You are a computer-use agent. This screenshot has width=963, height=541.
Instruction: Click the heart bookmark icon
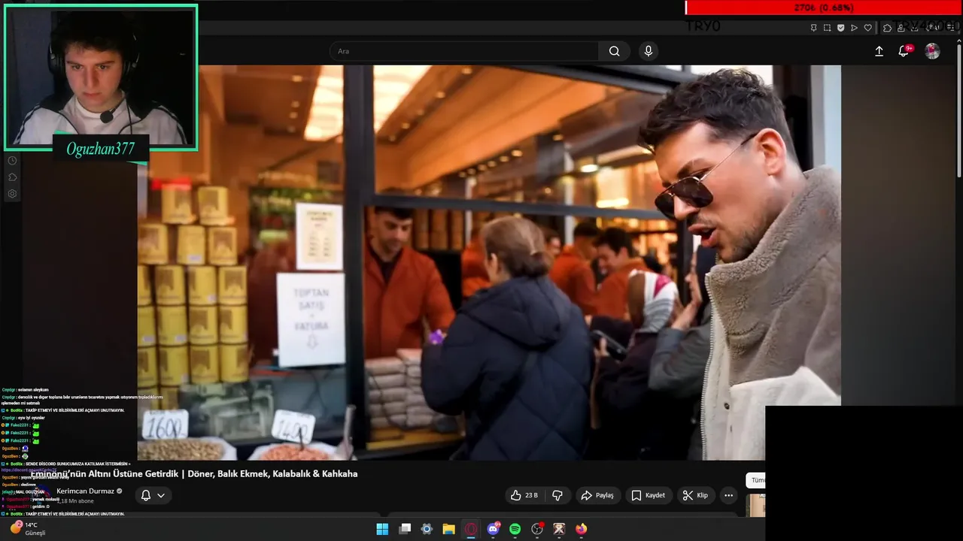(x=867, y=28)
